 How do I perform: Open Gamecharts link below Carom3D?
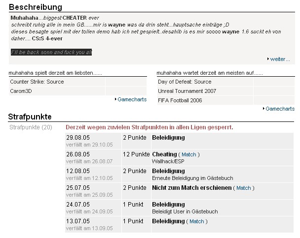pos(132,99)
